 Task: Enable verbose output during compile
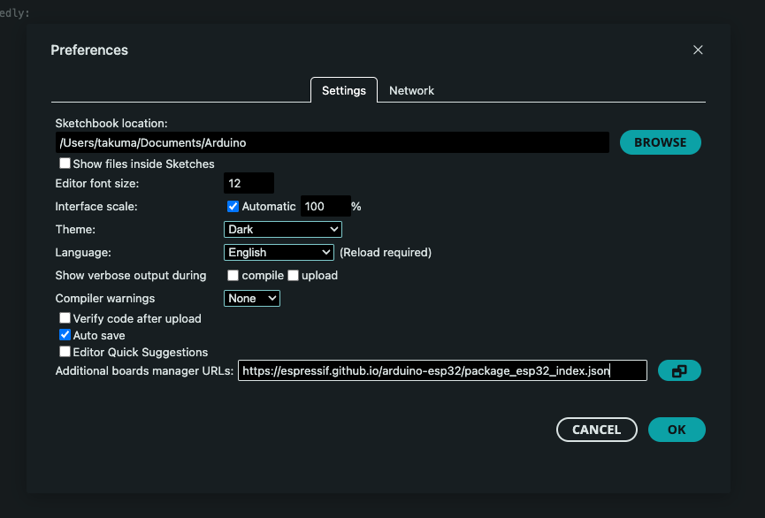pos(233,276)
